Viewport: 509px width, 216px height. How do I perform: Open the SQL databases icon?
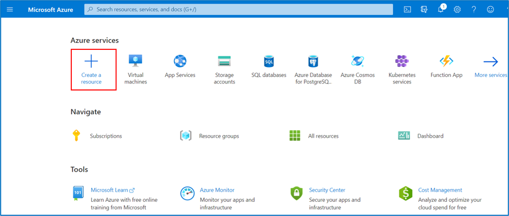(x=269, y=61)
